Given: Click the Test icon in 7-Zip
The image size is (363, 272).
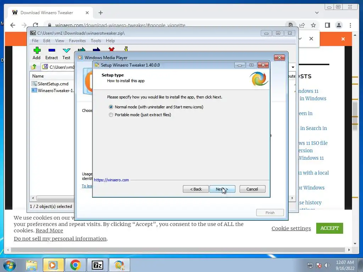Looking at the screenshot, I should (x=66, y=53).
